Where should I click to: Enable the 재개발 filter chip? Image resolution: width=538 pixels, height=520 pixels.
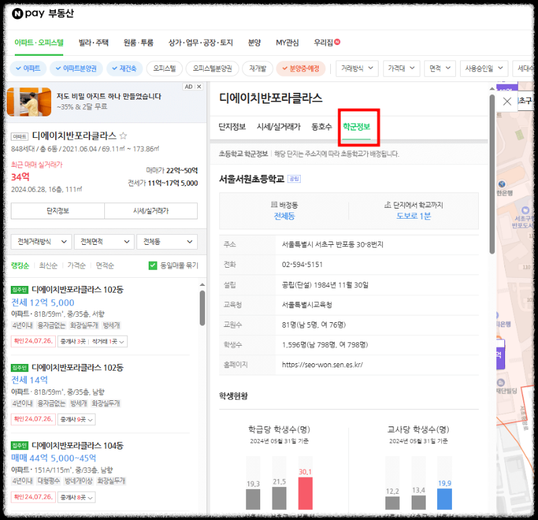tap(258, 69)
